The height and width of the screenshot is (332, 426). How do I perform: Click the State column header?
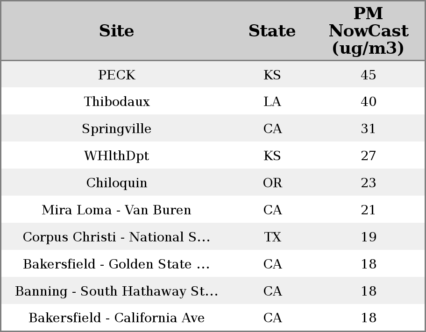[272, 31]
